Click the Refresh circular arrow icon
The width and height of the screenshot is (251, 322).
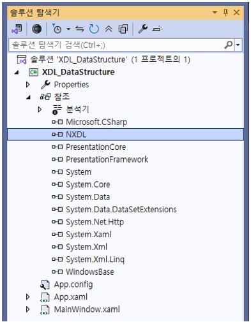click(x=94, y=29)
